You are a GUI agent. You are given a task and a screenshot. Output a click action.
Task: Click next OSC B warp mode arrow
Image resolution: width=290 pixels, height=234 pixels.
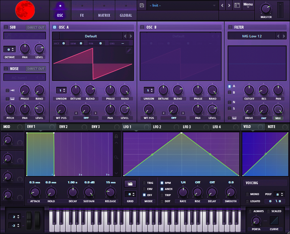click(x=183, y=113)
